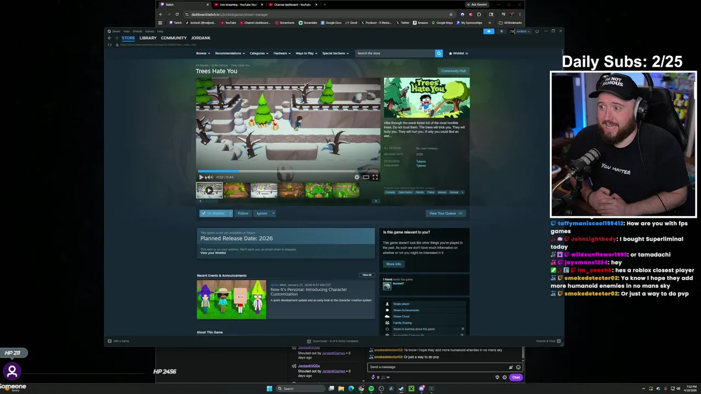Click Steam announcements megaphone button
Viewport: 701px width, 394px height.
tap(489, 31)
